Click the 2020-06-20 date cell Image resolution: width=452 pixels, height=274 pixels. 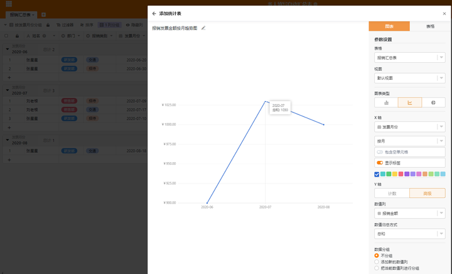click(x=136, y=60)
